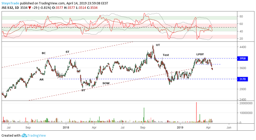Click the 20000000 volume axis label

[246, 103]
